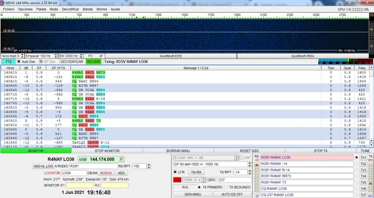Click the ADD AL LOG button
Screen dimensions: 374x198
click(x=43, y=166)
